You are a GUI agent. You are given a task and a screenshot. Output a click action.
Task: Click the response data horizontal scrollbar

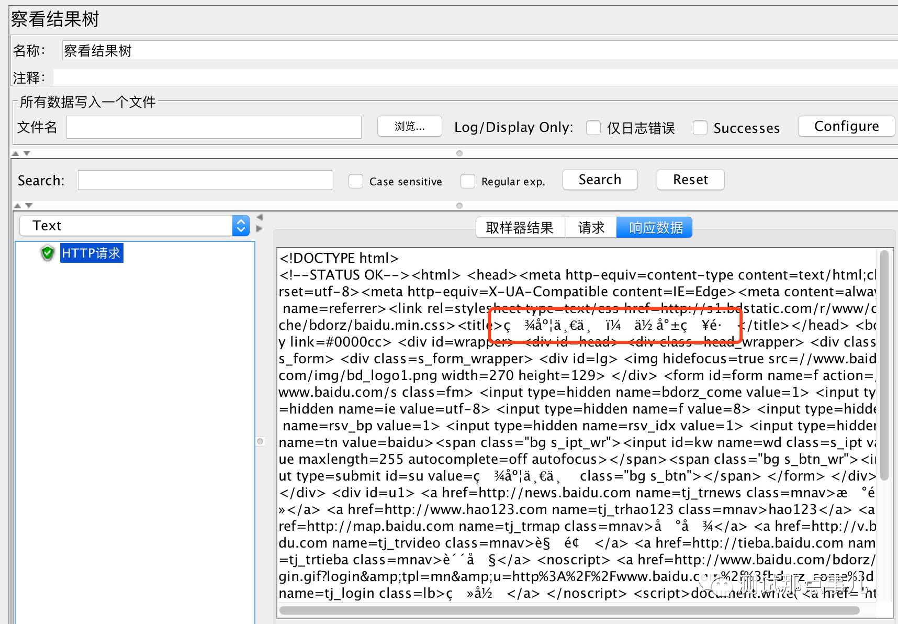pyautogui.click(x=569, y=610)
